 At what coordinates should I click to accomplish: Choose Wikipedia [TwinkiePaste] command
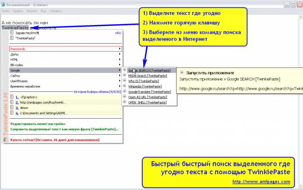(145, 86)
